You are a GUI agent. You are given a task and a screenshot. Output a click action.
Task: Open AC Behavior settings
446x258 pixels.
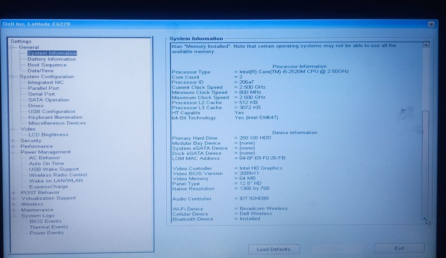44,158
